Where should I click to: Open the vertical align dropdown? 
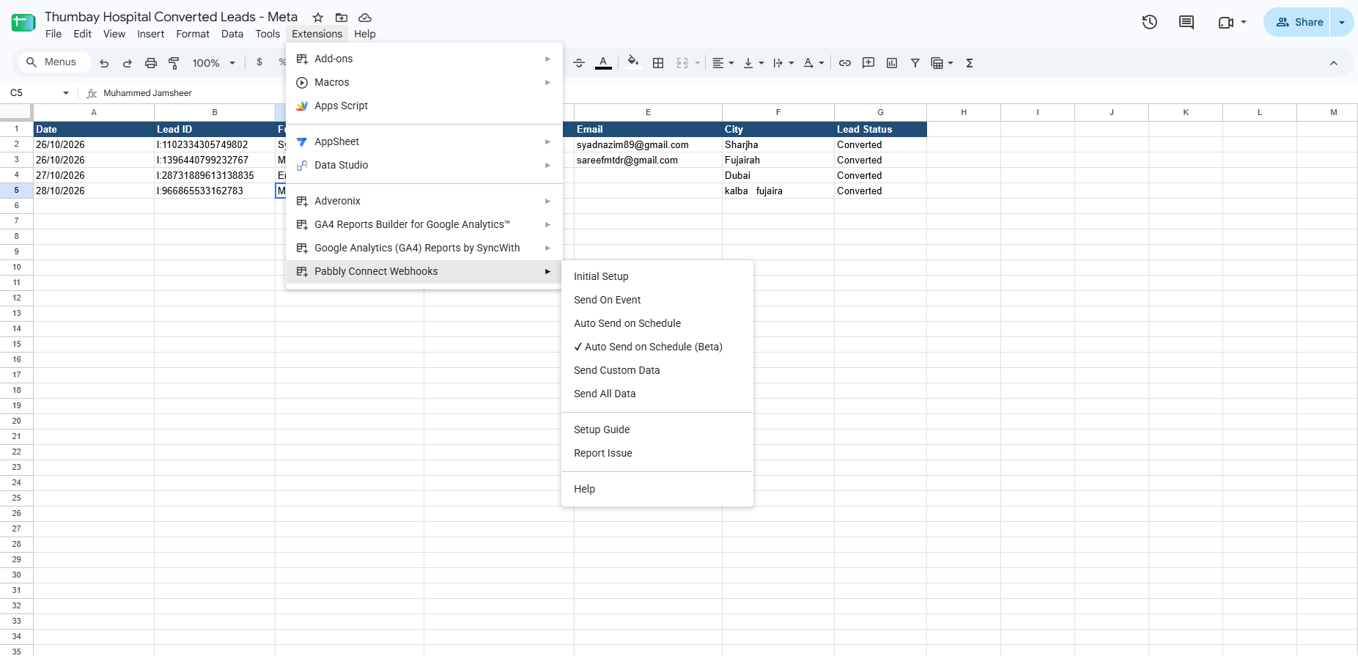[753, 63]
